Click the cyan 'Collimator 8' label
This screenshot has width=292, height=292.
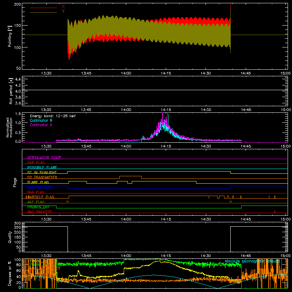(x=41, y=120)
